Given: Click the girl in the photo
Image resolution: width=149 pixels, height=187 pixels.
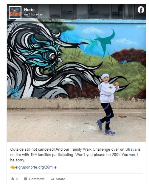Looking at the screenshot, I should coord(107,104).
